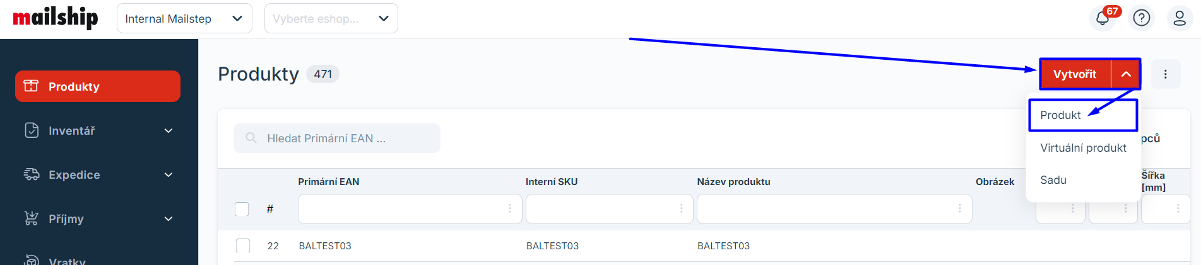Select Produkt from the create menu
This screenshot has width=1201, height=265.
(x=1061, y=115)
